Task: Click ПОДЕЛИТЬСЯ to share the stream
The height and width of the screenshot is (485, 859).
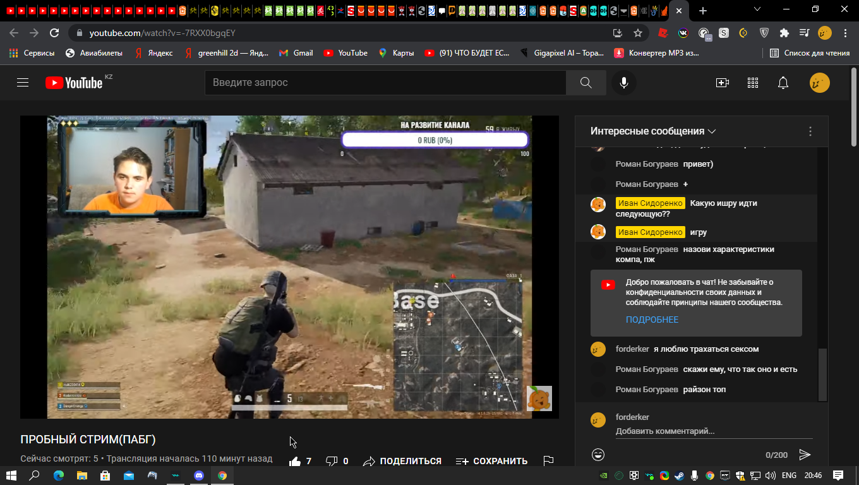Action: 402,461
